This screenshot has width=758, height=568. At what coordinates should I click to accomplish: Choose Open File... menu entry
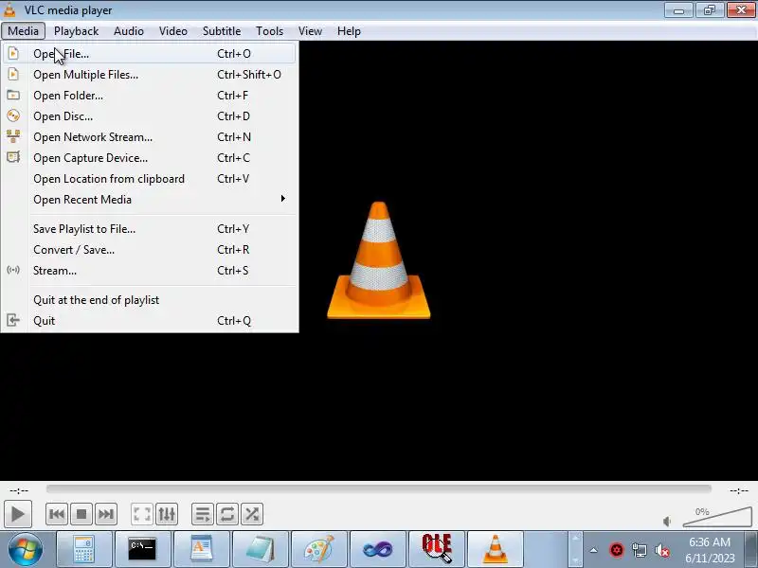pyautogui.click(x=150, y=54)
